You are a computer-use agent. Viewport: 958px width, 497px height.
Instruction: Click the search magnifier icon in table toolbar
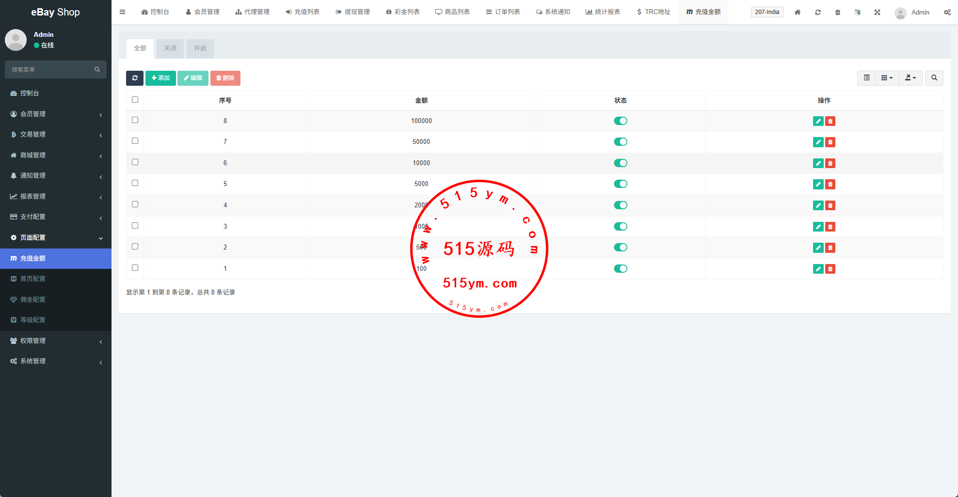click(x=934, y=78)
